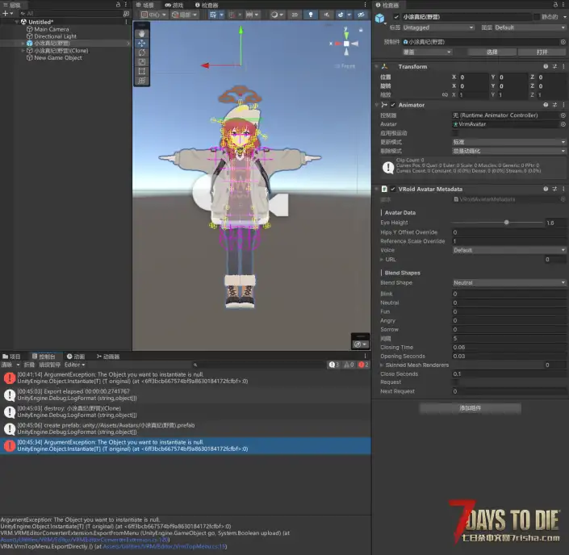Select the Rotate tool in scene toolbar

point(142,52)
